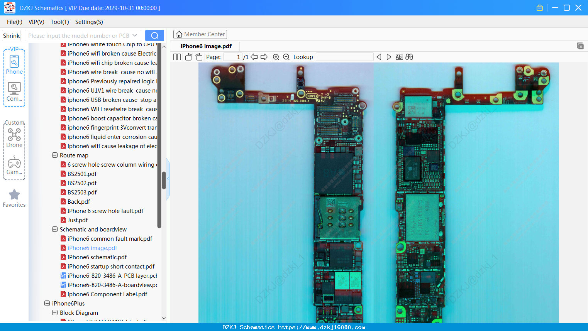Close all tabs icon at right
This screenshot has width=588, height=331.
(x=580, y=46)
